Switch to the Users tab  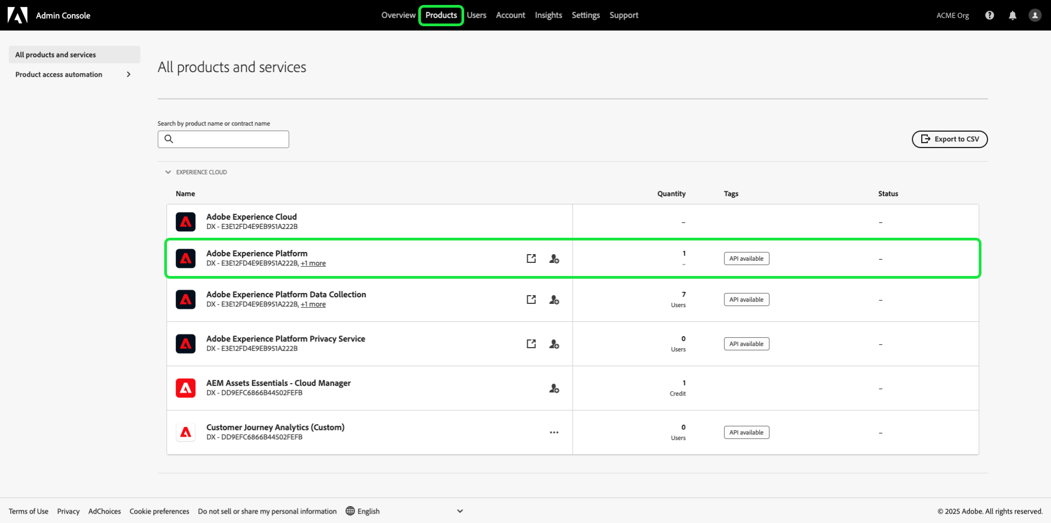coord(476,15)
